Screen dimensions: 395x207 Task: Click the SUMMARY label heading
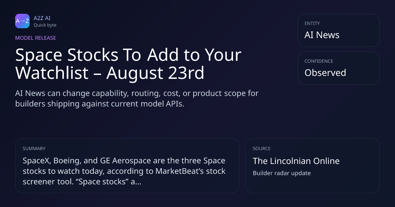point(34,149)
